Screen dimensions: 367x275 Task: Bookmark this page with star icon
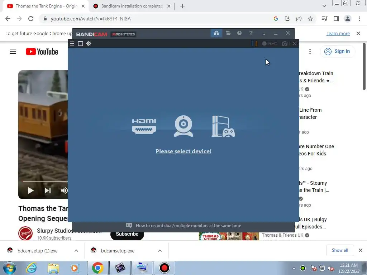pyautogui.click(x=310, y=19)
